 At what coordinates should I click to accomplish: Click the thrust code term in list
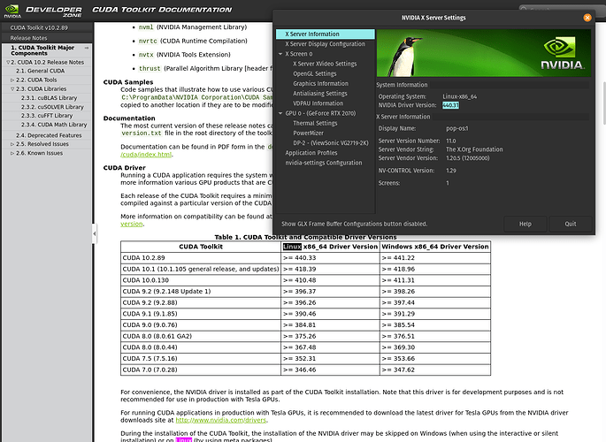coord(150,69)
